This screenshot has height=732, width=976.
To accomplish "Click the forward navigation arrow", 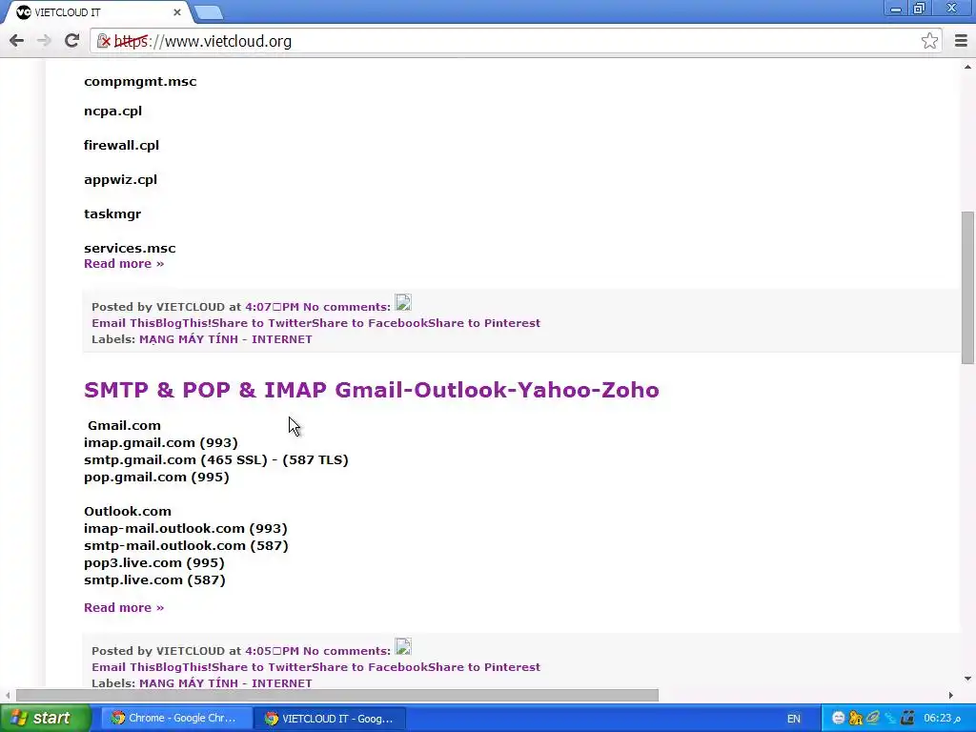I will 44,41.
